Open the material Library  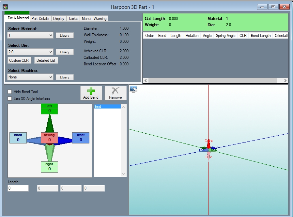coord(65,35)
